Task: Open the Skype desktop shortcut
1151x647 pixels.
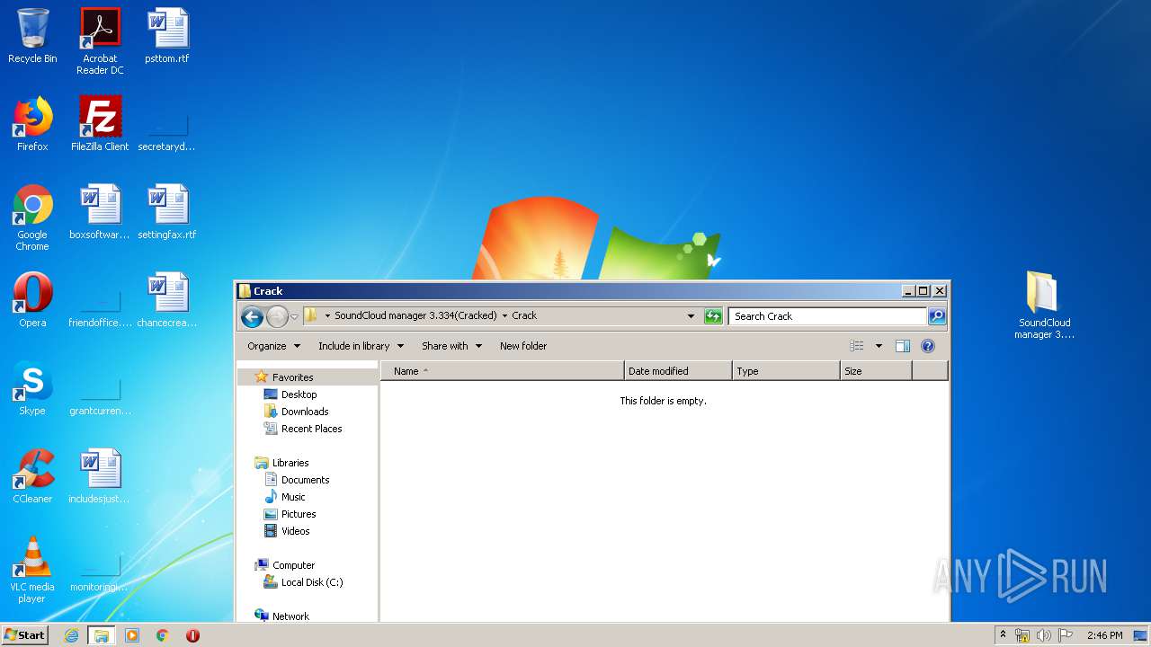Action: [x=32, y=388]
